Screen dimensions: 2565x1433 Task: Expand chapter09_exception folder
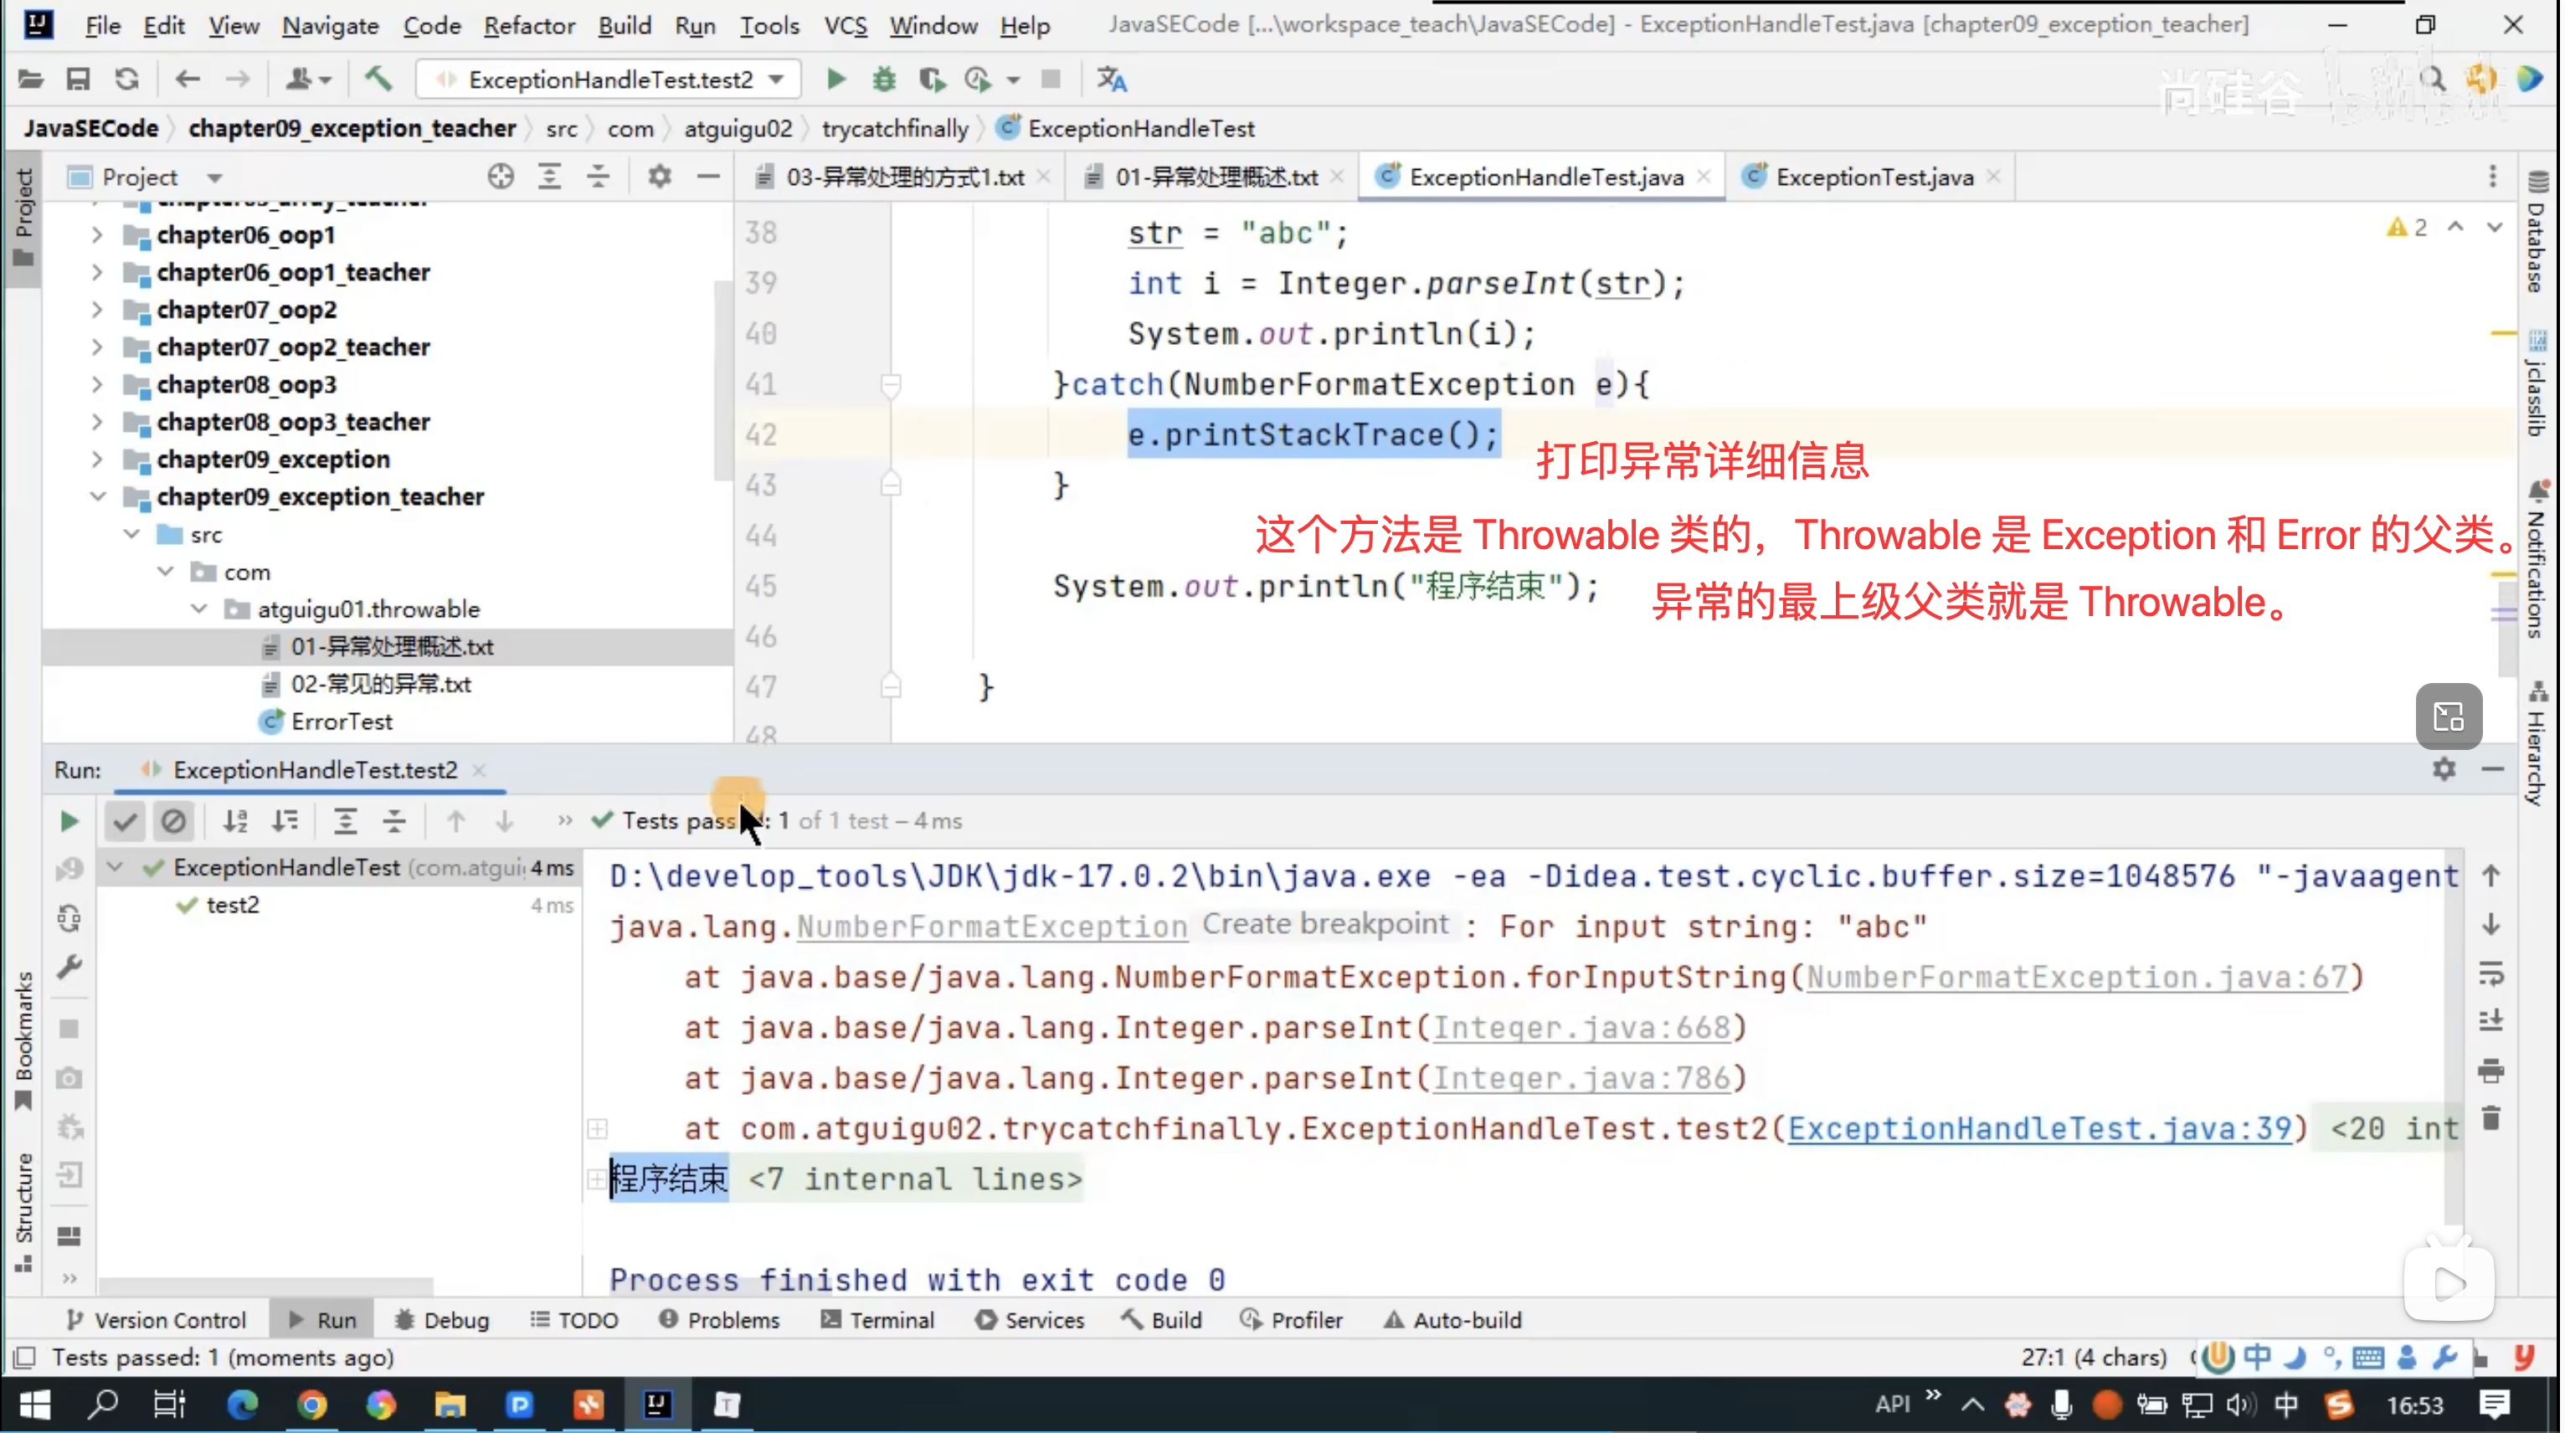[96, 459]
